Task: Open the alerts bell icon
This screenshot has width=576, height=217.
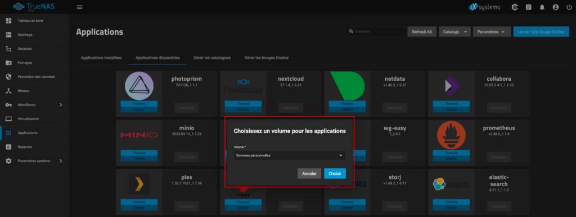Action: coord(542,7)
